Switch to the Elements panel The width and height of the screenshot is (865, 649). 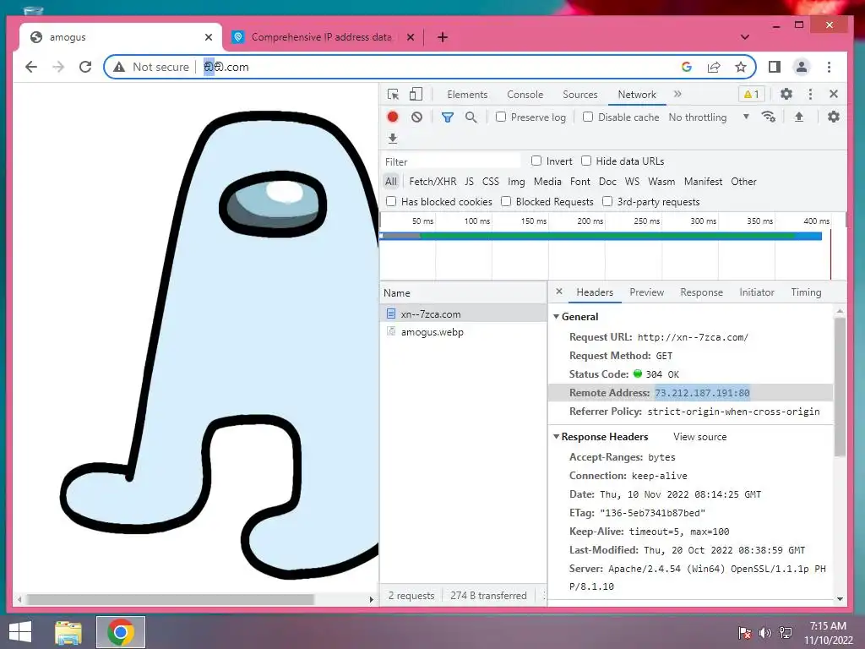click(x=467, y=95)
